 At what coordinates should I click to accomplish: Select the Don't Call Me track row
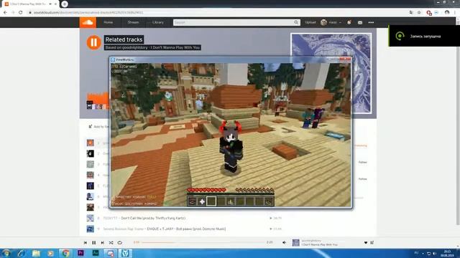tap(184, 218)
